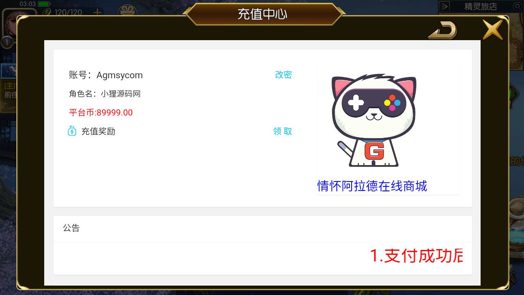Click the scrolling announcement 1.支付成功后
This screenshot has height=295, width=524.
click(x=416, y=255)
